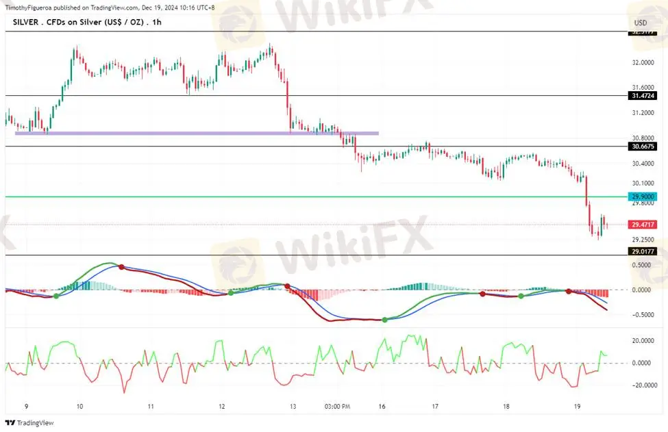Screen dimensions: 668x432
Task: Click the 31.6000 price axis value
Action: coord(643,87)
